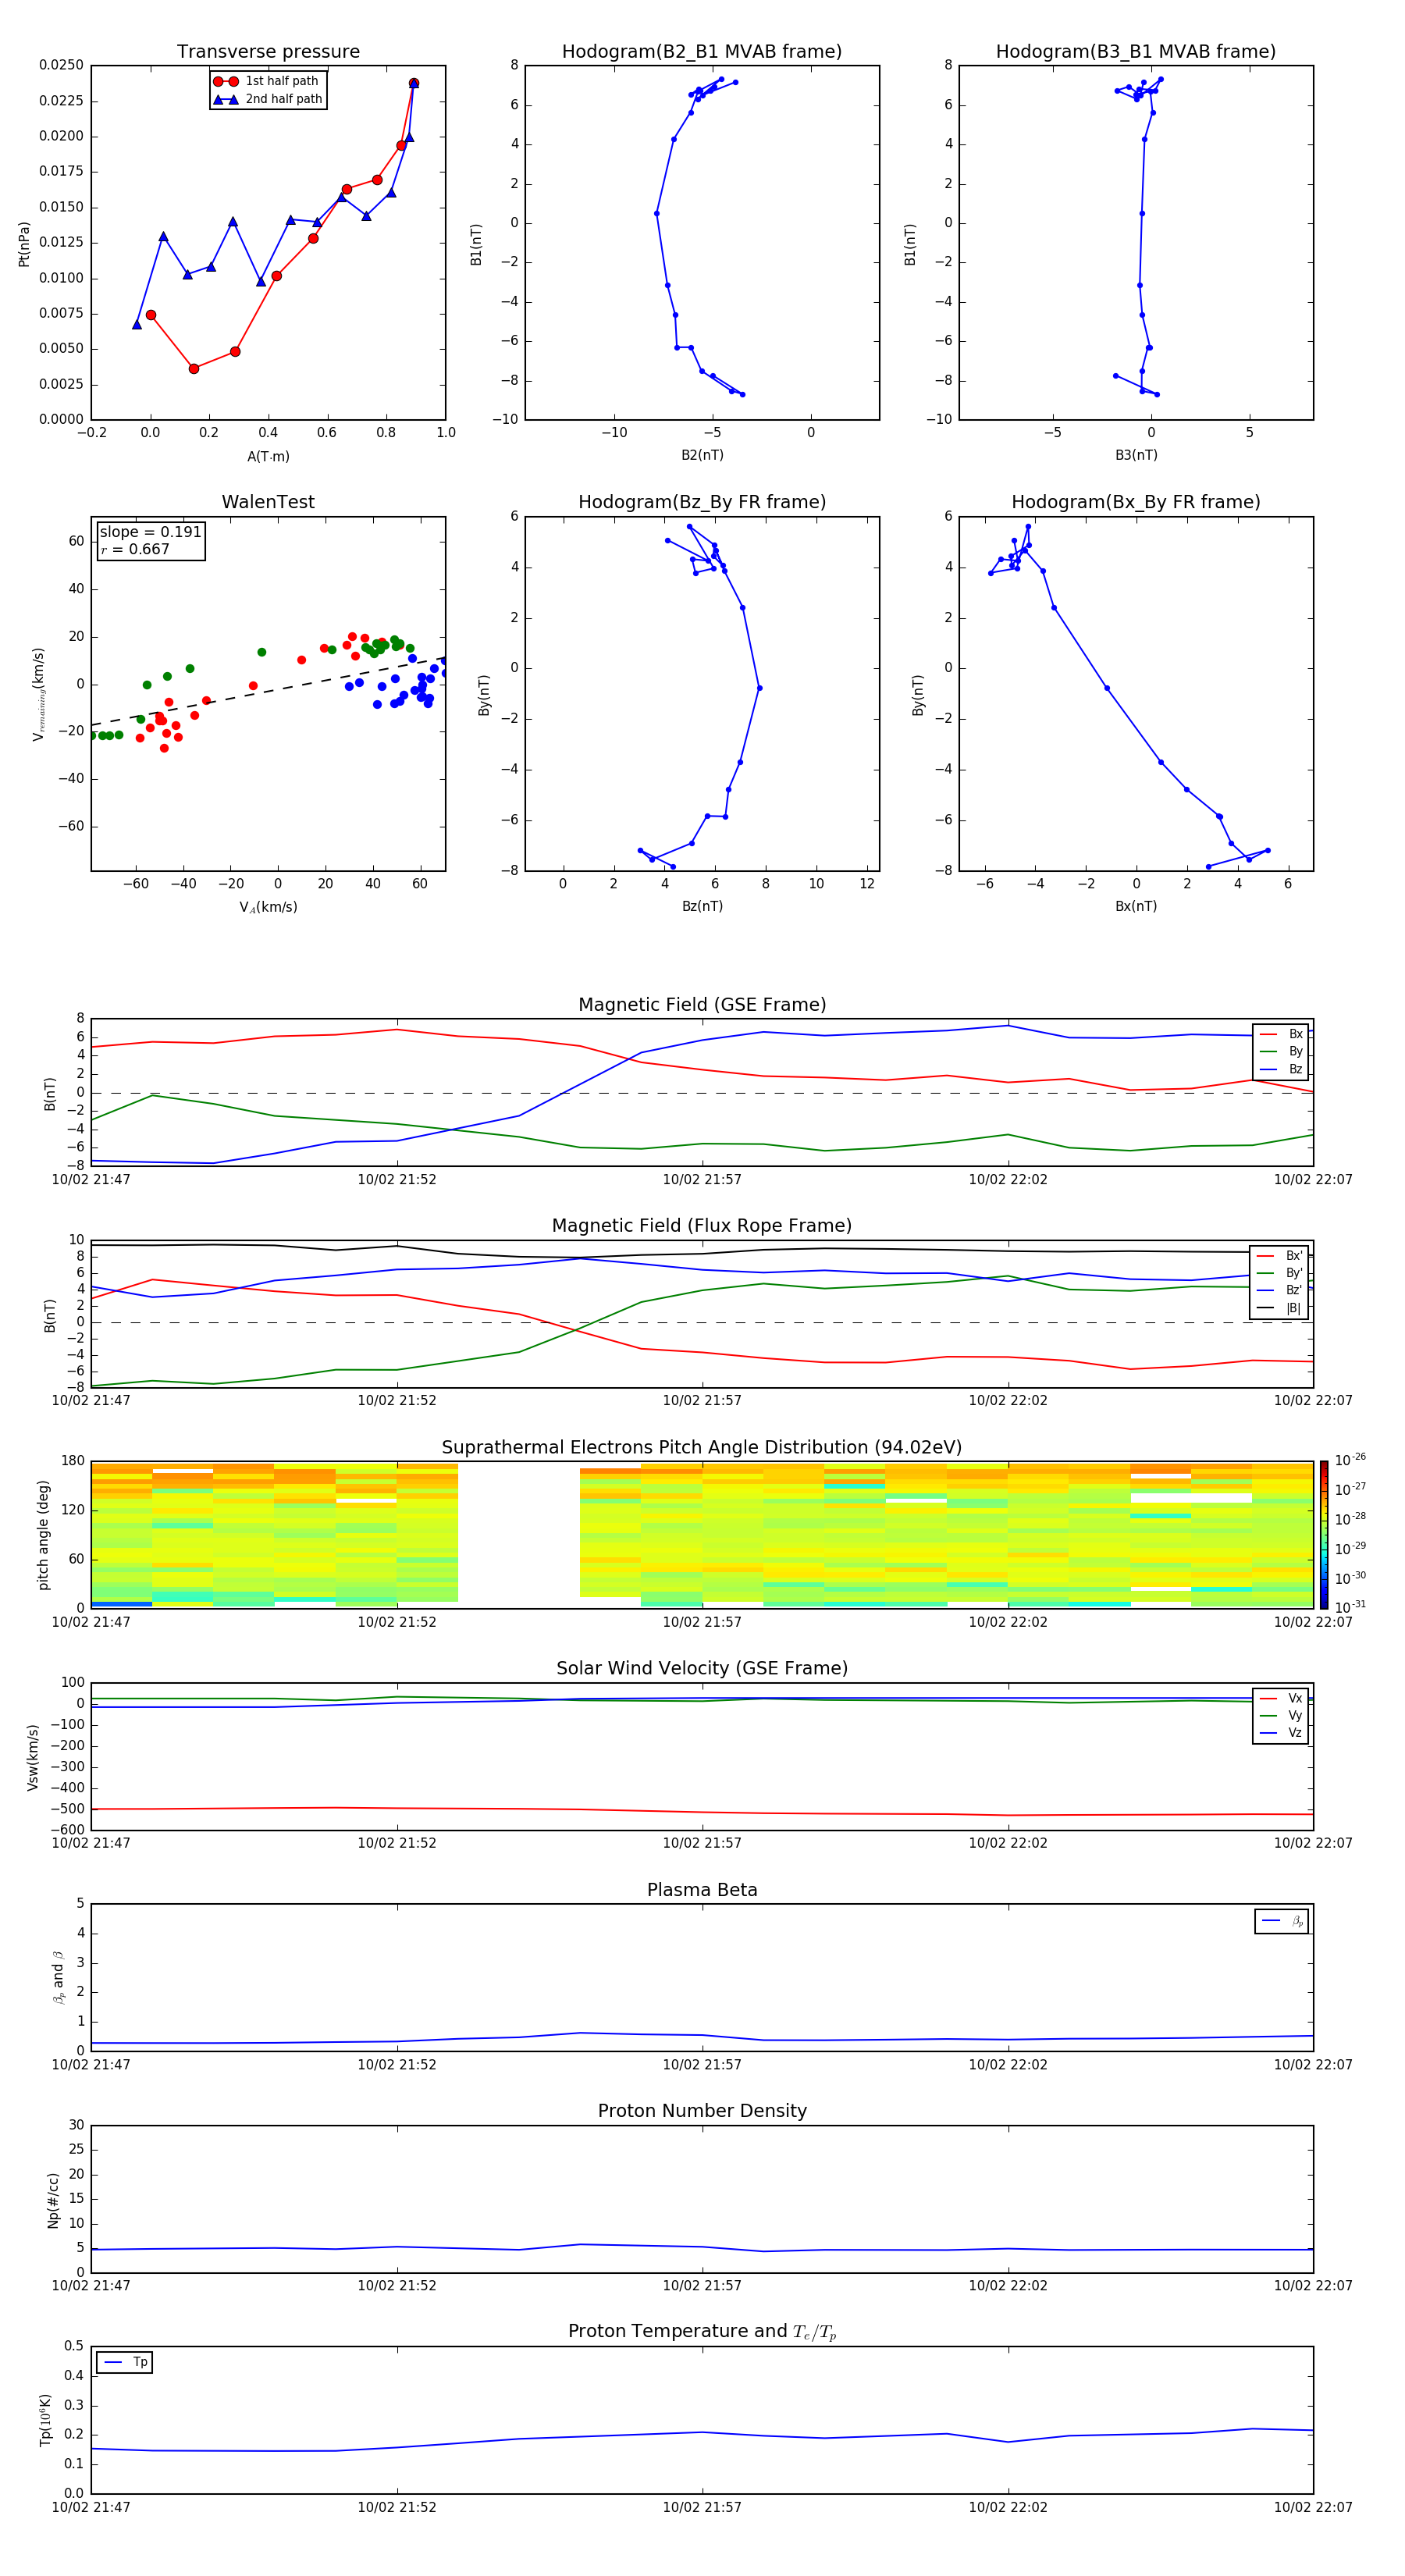
Task: Click the "Hodogram(Bx_By FR frame)" title
Action: 1136,502
